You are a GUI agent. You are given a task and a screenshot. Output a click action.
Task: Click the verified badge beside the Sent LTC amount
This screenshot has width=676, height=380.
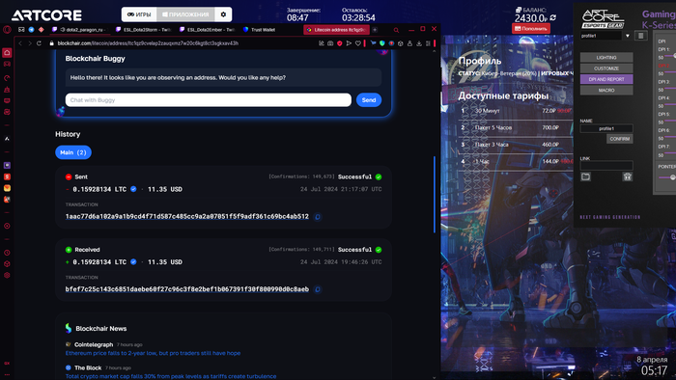pos(133,189)
